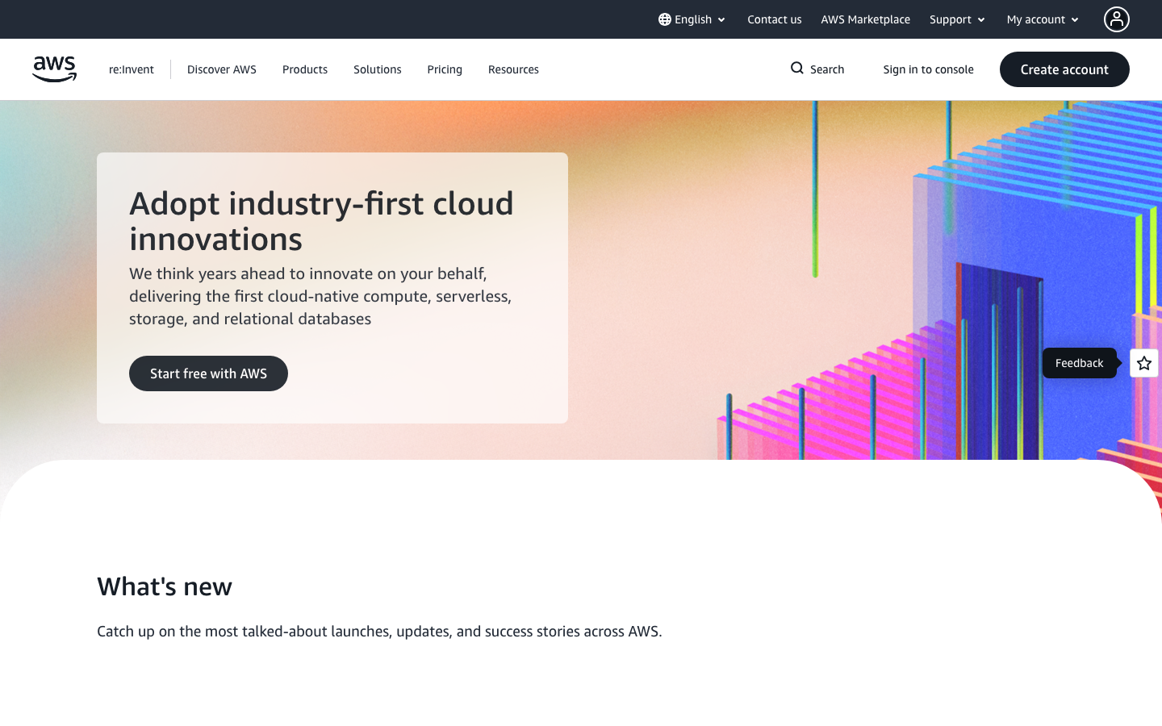Open the user profile avatar icon
Image resolution: width=1162 pixels, height=726 pixels.
point(1117,19)
